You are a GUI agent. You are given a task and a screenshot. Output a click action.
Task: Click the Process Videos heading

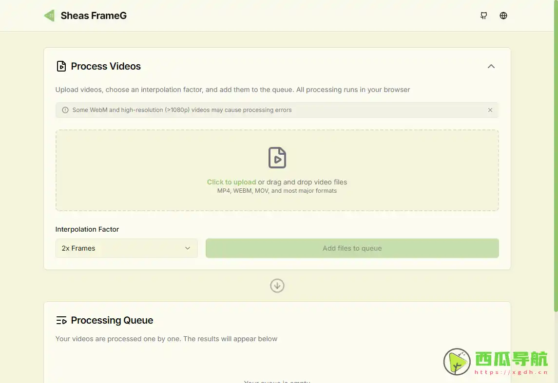coord(106,66)
